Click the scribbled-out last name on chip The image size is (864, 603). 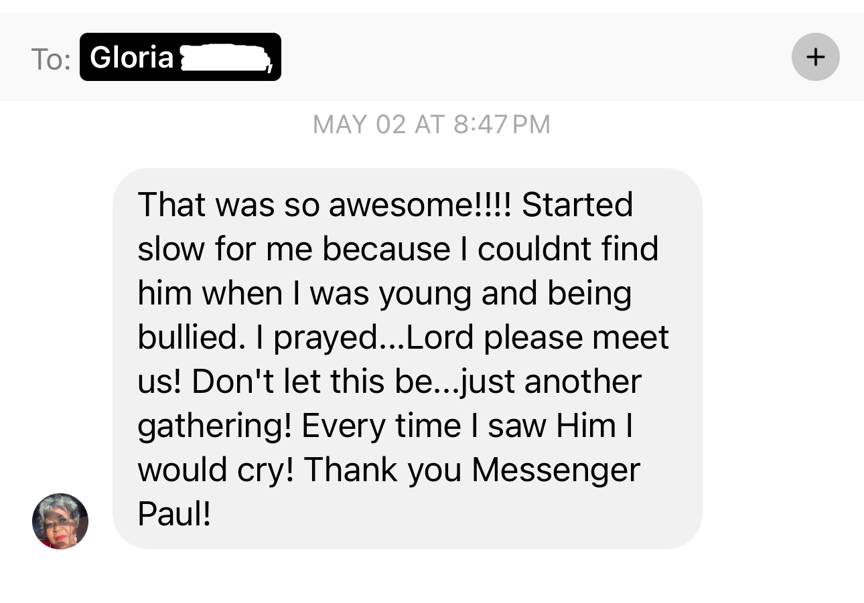tap(224, 58)
